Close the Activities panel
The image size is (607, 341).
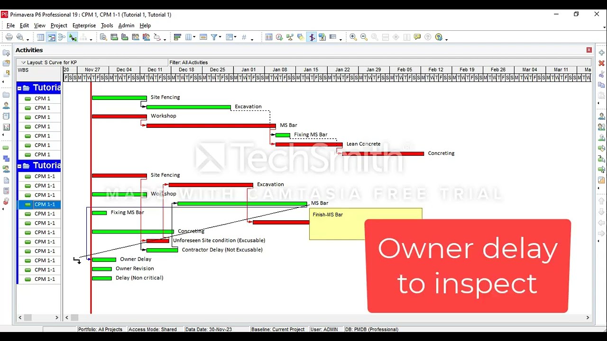(589, 50)
